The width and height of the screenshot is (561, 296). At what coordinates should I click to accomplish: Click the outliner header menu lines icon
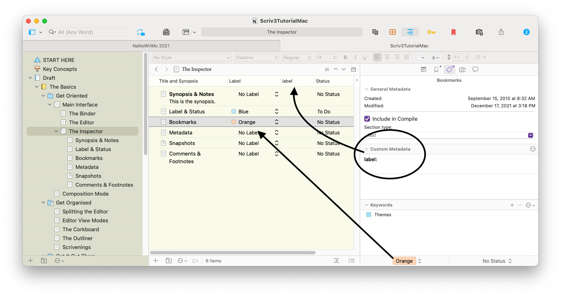click(x=327, y=69)
